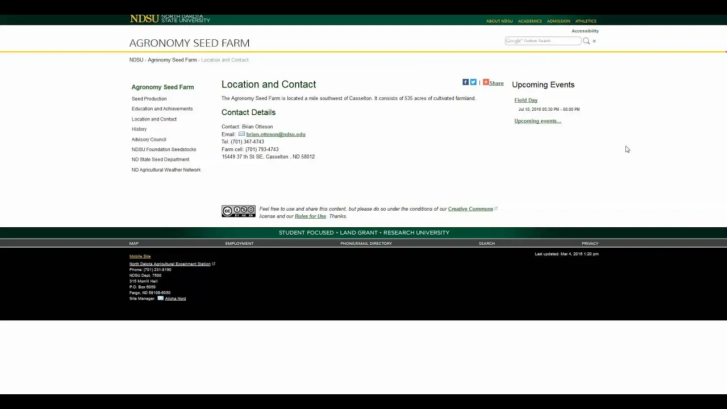Click the brian.otteson@ndsu.edu email link
Screen dimensions: 727x409
point(276,135)
